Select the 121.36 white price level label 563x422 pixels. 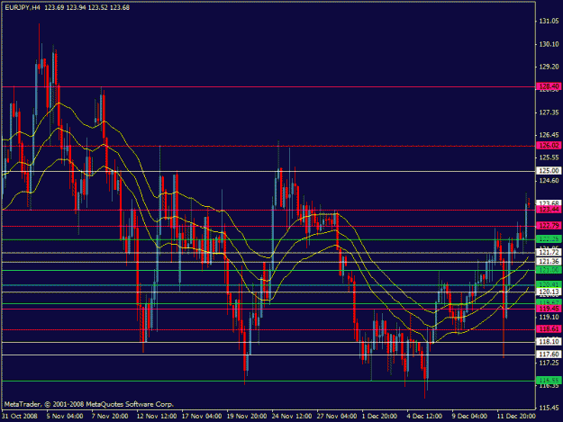point(549,261)
